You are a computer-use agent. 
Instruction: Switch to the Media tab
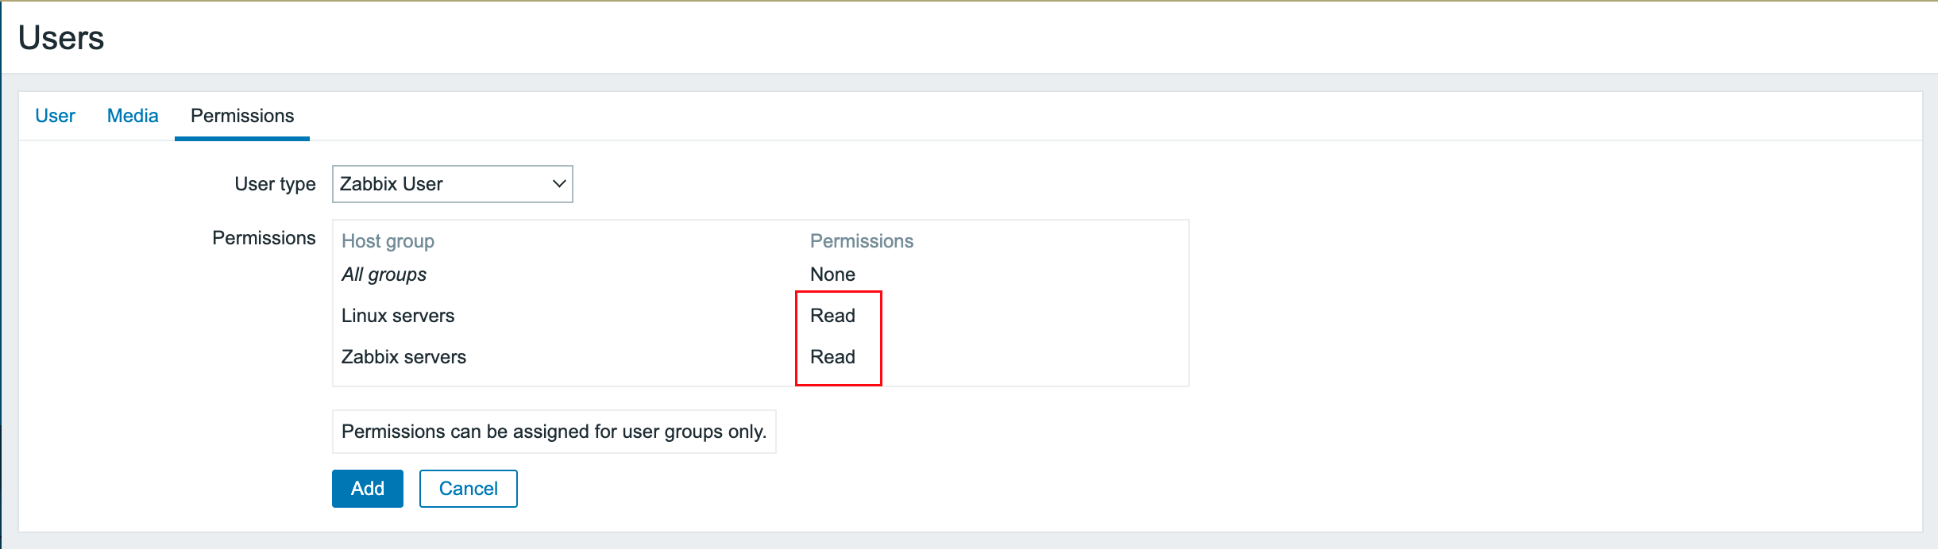(x=133, y=116)
